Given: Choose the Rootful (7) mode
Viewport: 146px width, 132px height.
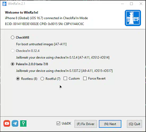Looking at the screenshot, I should (x=42, y=79).
